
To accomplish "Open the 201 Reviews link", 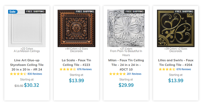I will 134,74.
